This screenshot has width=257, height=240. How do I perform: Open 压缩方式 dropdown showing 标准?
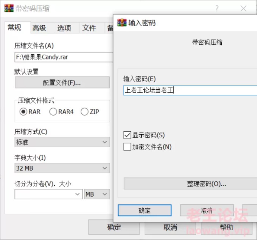click(62, 142)
